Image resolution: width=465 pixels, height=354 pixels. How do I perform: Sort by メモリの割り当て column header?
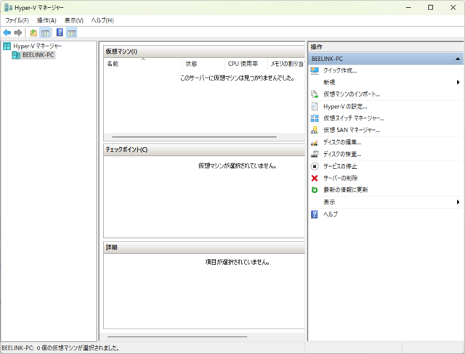click(286, 64)
